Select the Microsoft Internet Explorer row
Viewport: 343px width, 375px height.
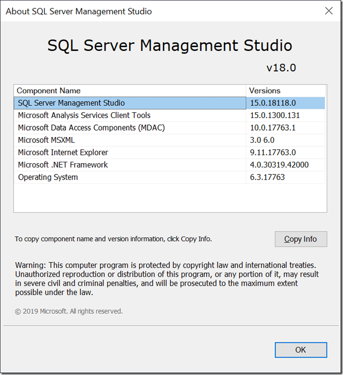point(170,153)
